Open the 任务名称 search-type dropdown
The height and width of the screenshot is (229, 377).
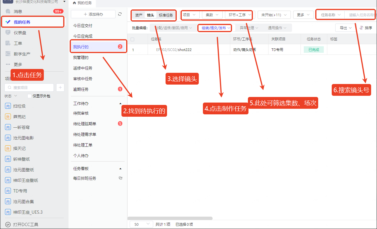point(331,15)
